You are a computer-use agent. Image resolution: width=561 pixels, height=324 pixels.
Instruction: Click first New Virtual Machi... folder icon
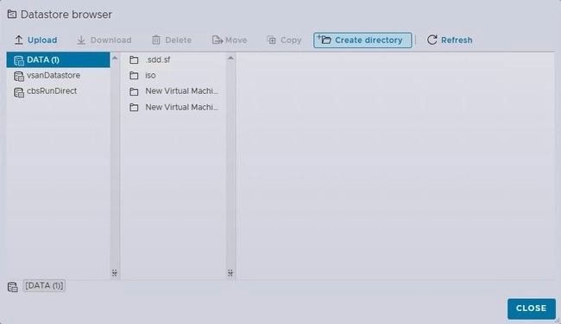point(134,91)
